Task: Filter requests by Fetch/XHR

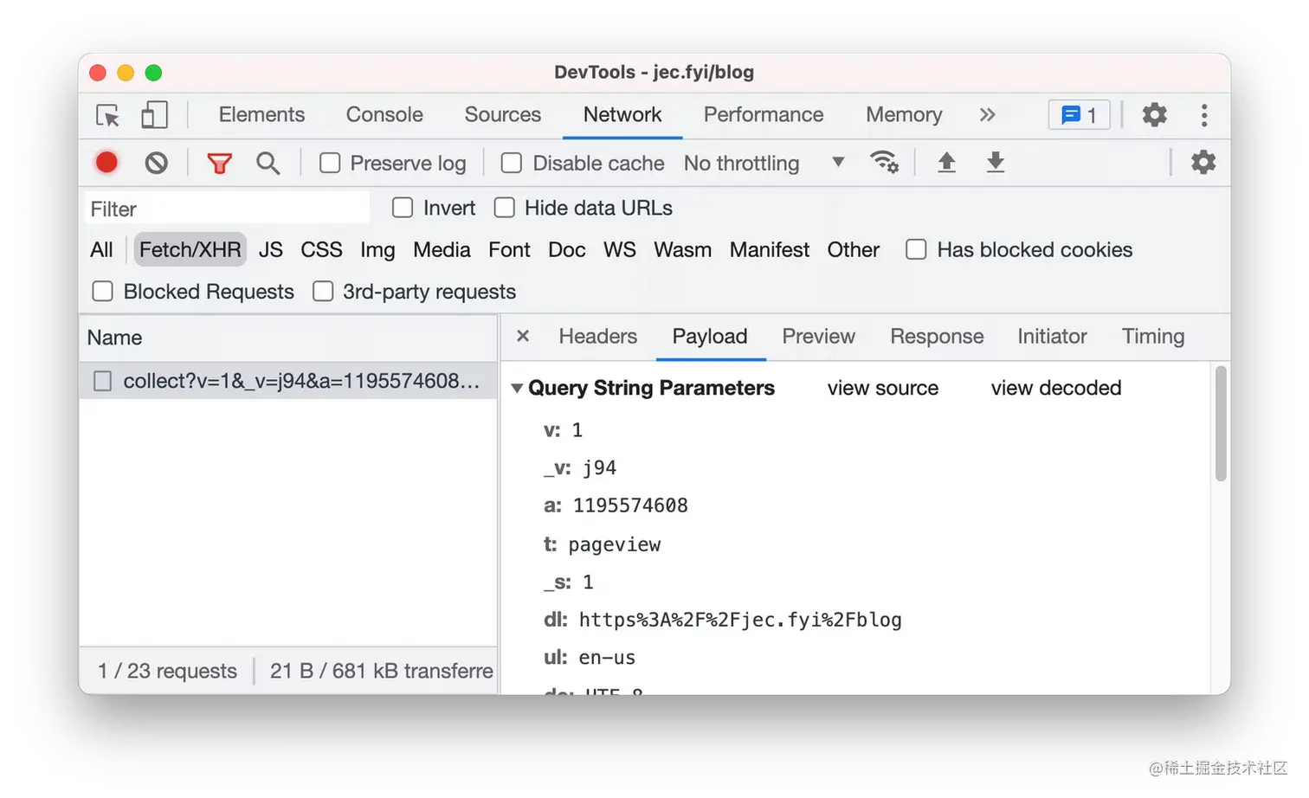Action: [190, 249]
